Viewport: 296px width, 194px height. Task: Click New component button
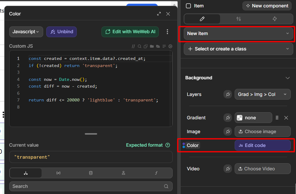click(267, 6)
